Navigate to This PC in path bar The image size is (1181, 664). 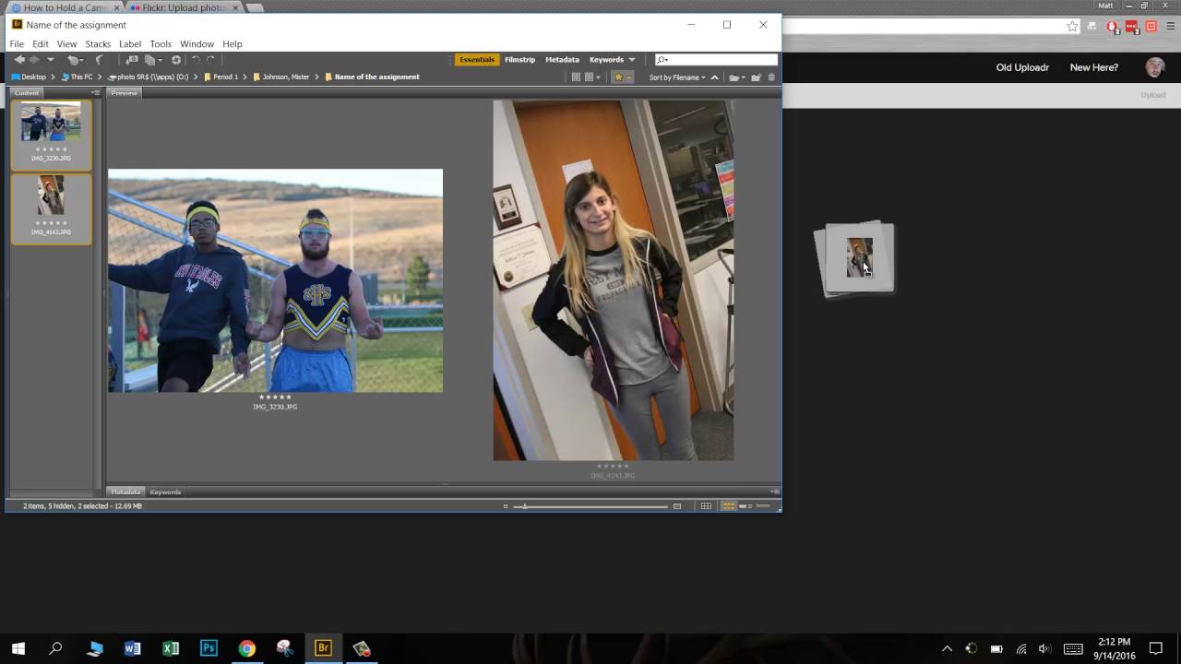coord(78,77)
